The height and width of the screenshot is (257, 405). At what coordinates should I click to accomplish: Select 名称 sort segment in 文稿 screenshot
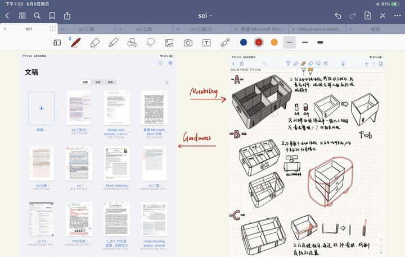(98, 82)
